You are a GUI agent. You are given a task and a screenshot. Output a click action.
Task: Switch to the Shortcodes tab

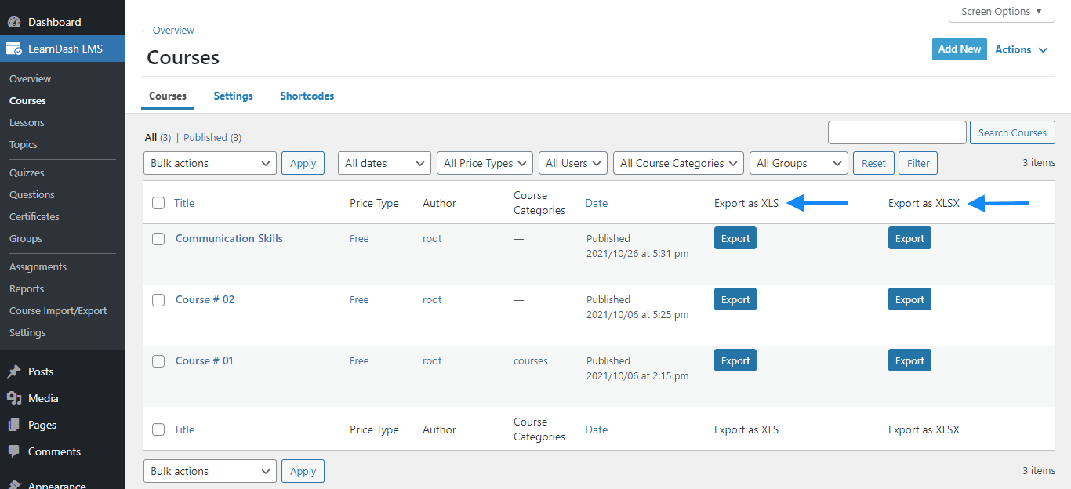pos(307,96)
